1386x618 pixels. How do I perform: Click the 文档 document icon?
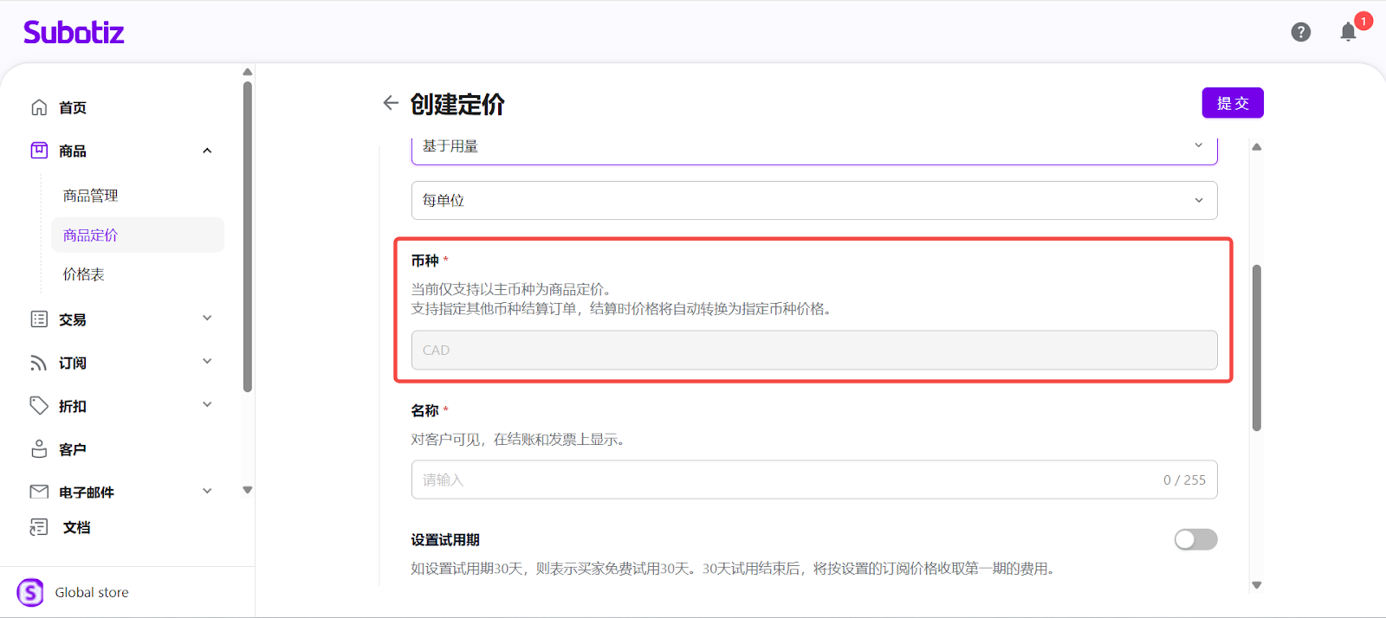click(39, 527)
